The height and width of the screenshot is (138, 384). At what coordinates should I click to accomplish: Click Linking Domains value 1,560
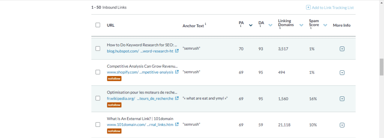coord(283,99)
